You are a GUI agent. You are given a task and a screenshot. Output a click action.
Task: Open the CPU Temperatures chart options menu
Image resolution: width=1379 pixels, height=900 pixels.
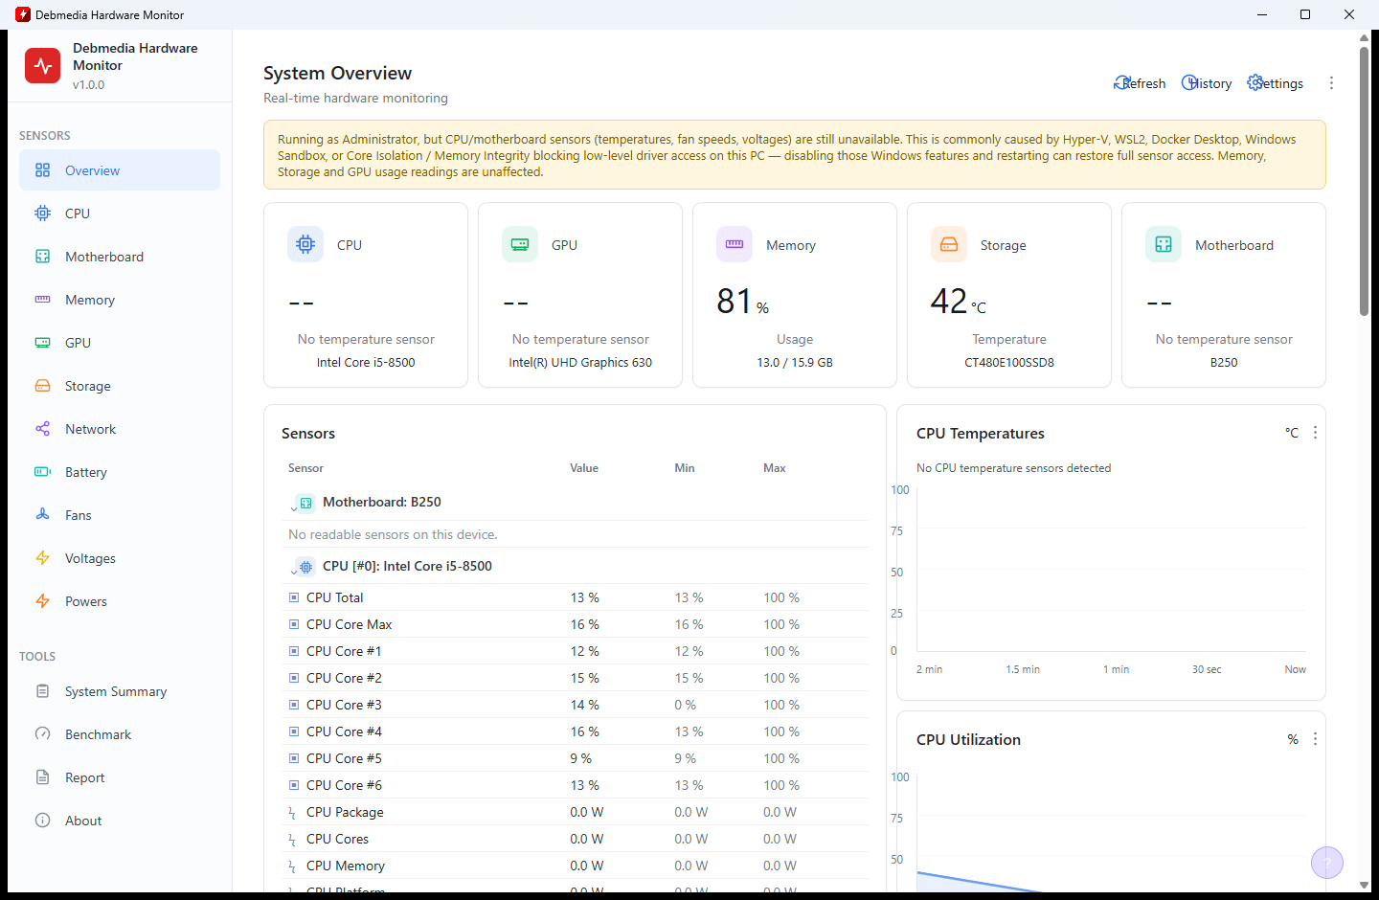pyautogui.click(x=1315, y=433)
